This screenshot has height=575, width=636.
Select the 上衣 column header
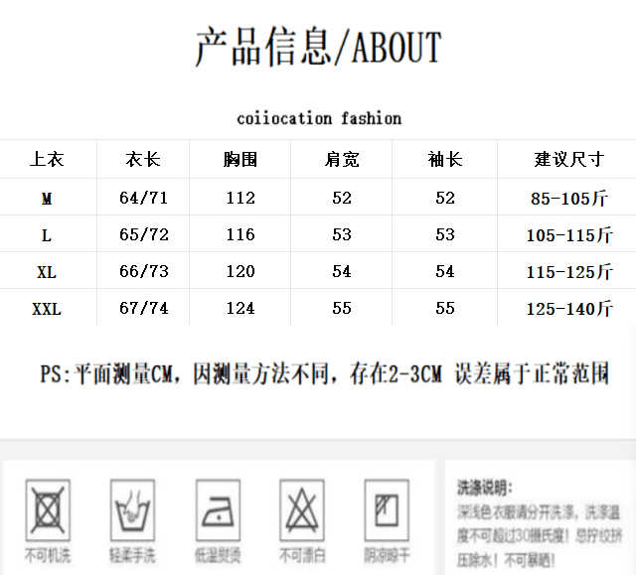click(x=47, y=159)
